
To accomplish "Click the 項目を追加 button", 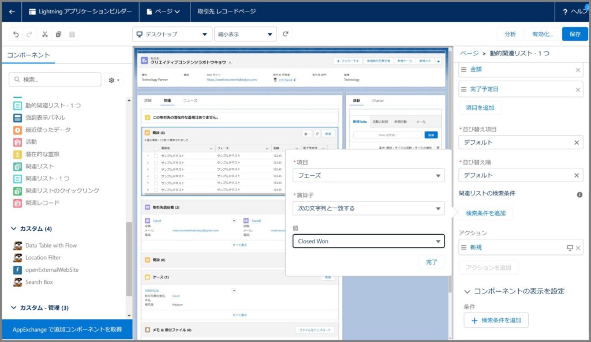I will 480,108.
